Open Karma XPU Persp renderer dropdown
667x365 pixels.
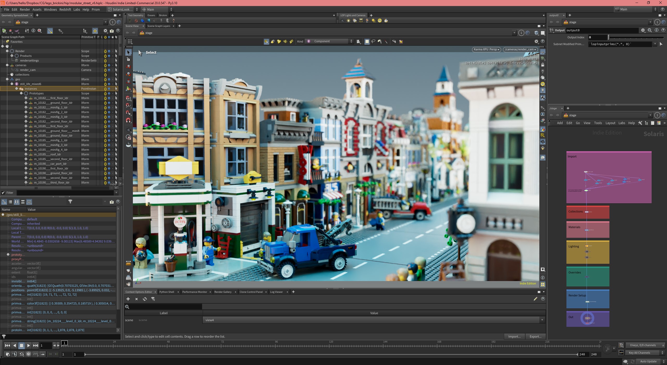tap(486, 49)
